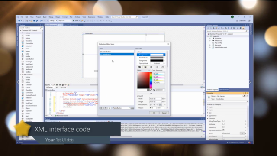The image size is (277, 156).
Task: Open the Extensions menu
Action: point(92,17)
